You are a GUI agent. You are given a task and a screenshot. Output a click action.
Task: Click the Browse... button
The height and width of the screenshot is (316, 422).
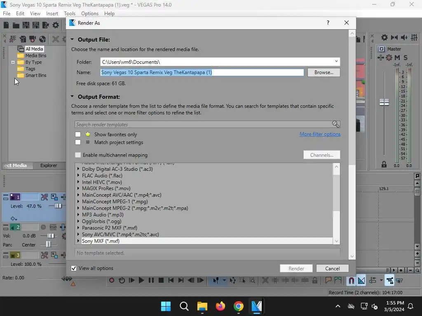[324, 72]
